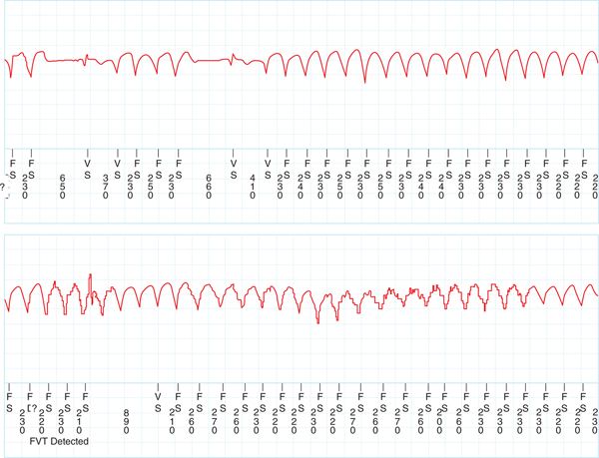Click the question mark at top strip's left edge
This screenshot has height=458, width=599.
pyautogui.click(x=3, y=186)
